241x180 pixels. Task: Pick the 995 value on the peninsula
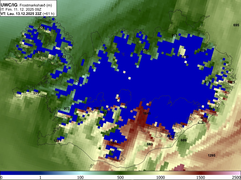pos(36,93)
